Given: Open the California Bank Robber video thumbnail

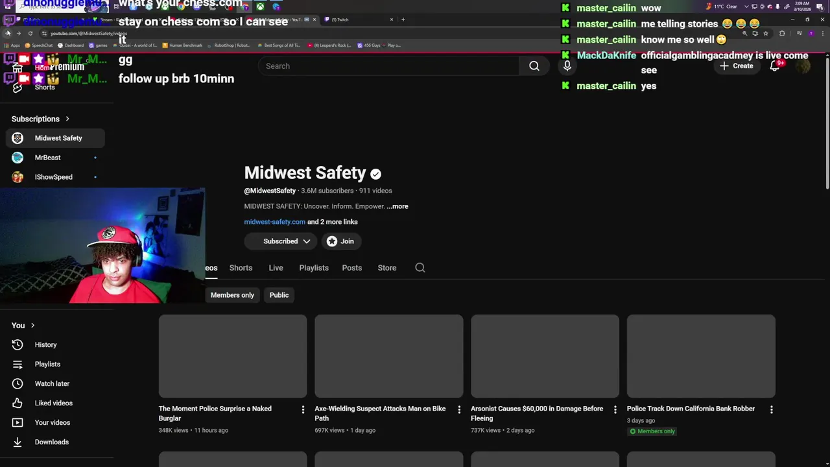Looking at the screenshot, I should (701, 356).
